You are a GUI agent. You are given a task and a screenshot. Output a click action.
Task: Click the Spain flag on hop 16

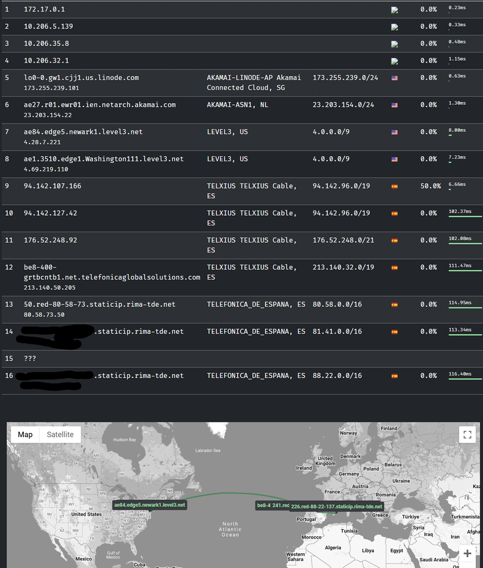[395, 376]
